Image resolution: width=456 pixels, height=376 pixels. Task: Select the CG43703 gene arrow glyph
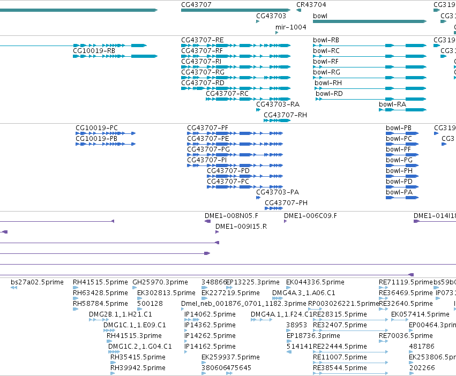[258, 21]
